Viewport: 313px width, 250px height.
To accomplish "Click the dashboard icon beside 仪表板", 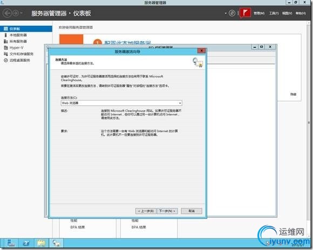I will tap(6, 29).
